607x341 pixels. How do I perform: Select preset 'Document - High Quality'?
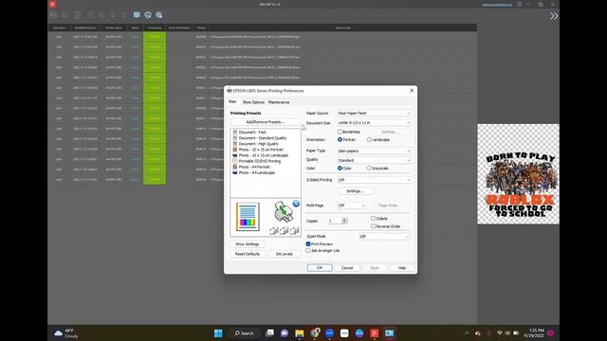[x=258, y=144]
